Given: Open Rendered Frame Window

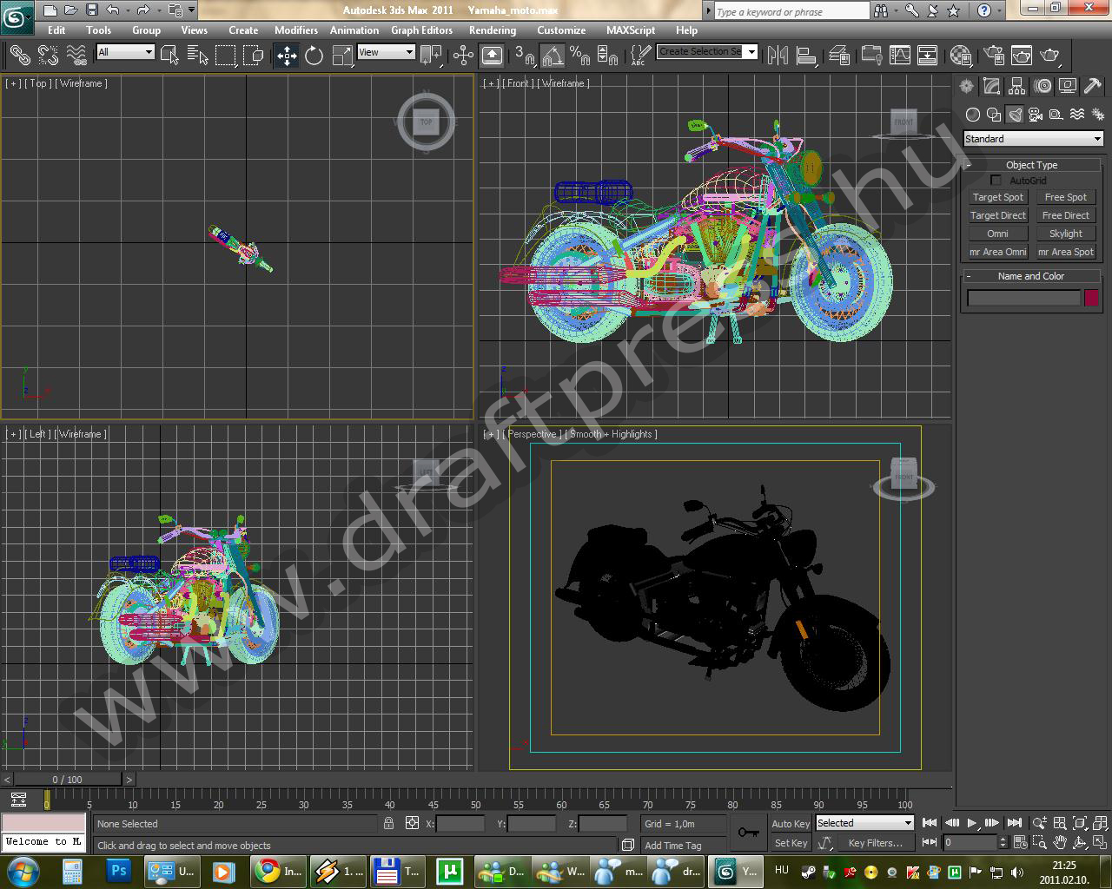Looking at the screenshot, I should click(1022, 56).
